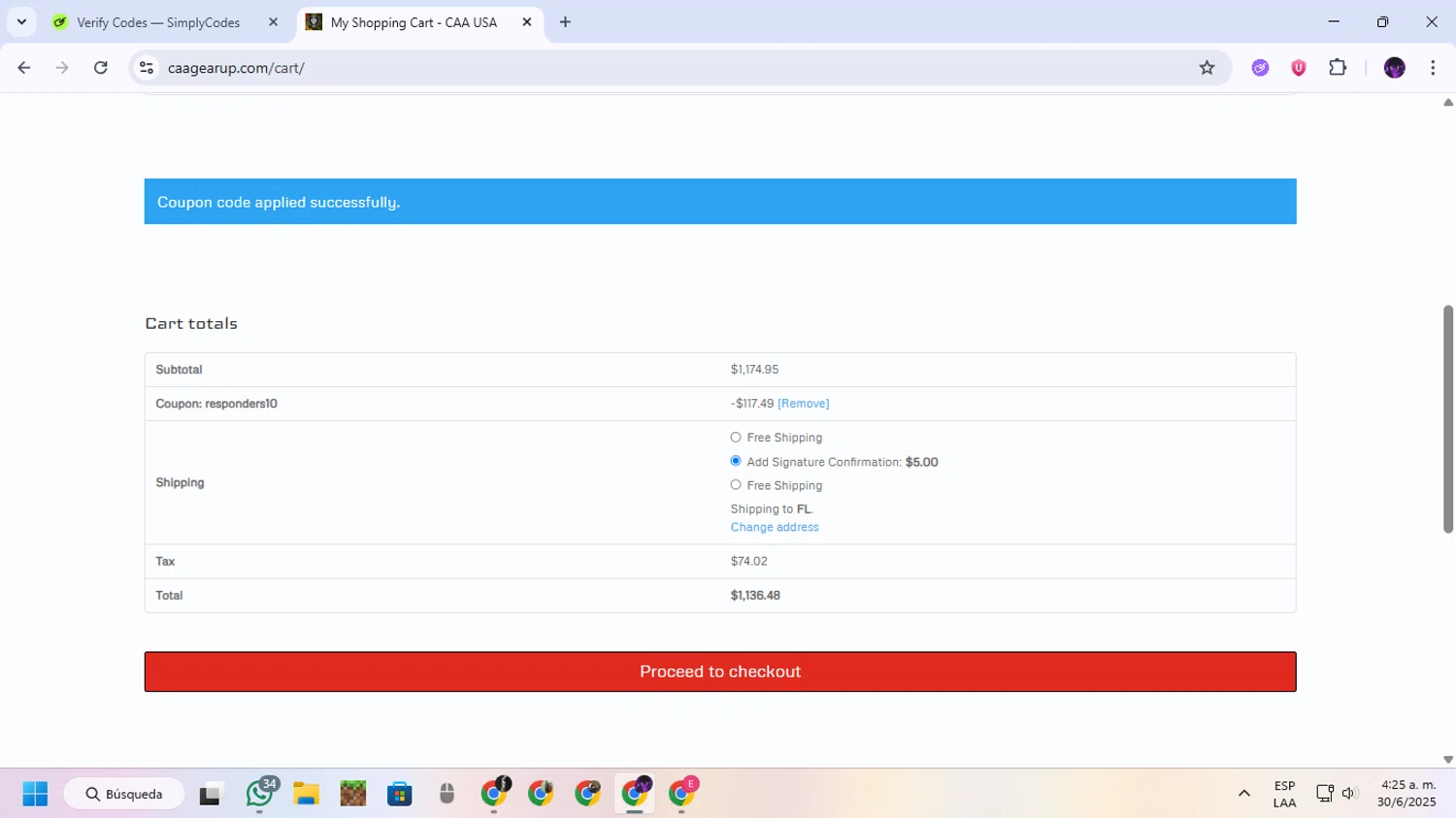This screenshot has height=818, width=1456.
Task: Open the Chrome three-dot menu
Action: pos(1433,68)
